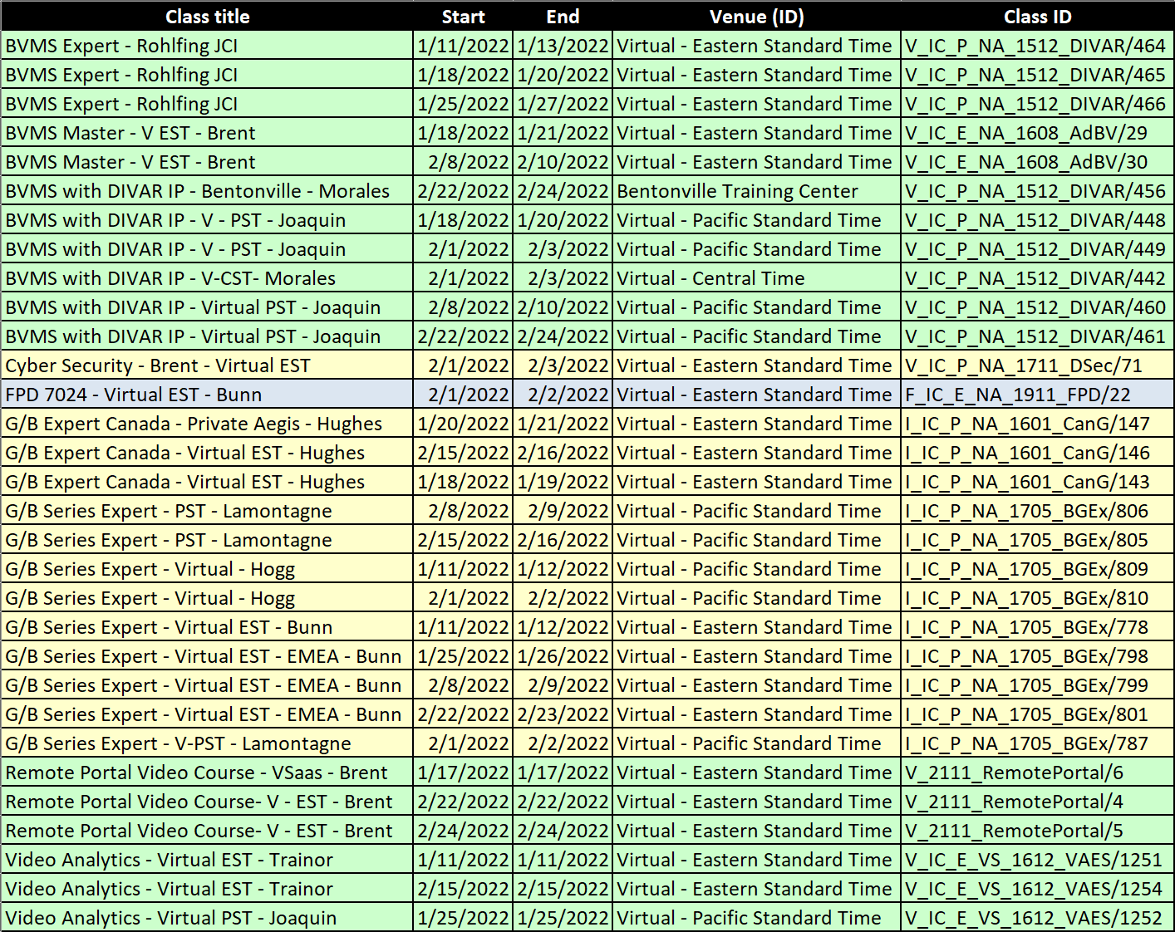Click the 1/21/2022 end date of AdBV/29 row

coord(563,133)
